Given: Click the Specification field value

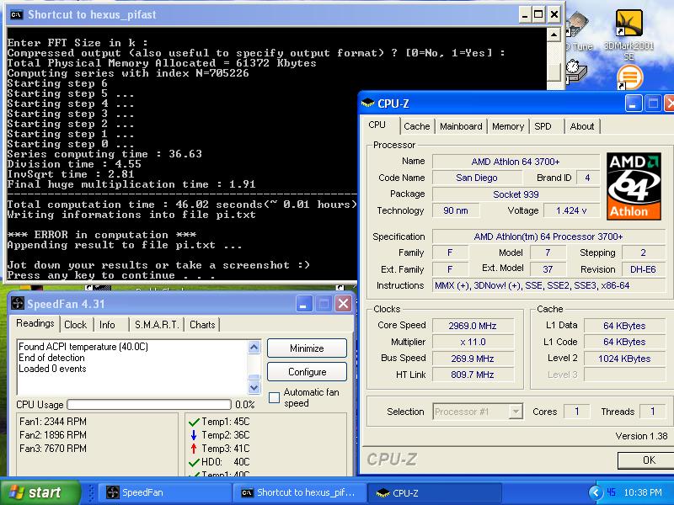Looking at the screenshot, I should coord(548,237).
